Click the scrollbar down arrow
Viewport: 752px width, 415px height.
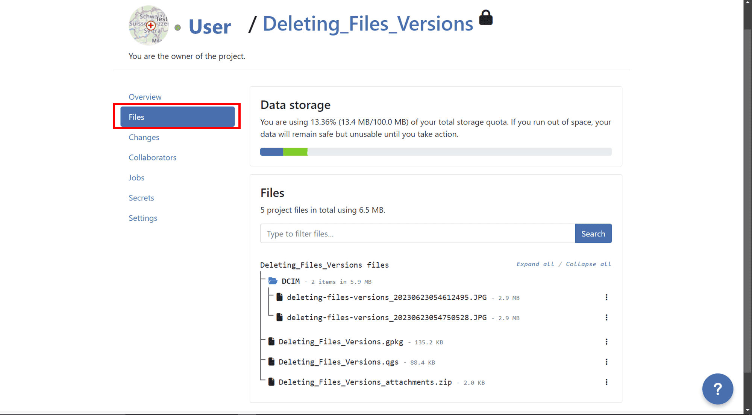point(747,410)
